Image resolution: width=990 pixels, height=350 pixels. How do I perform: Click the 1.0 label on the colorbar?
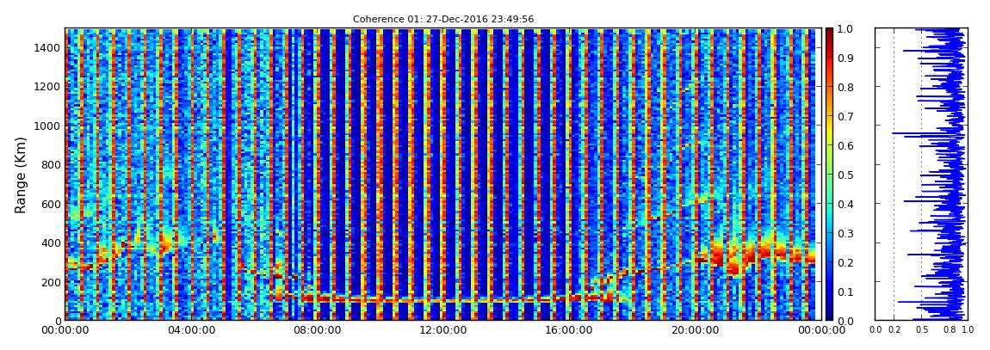[x=846, y=29]
